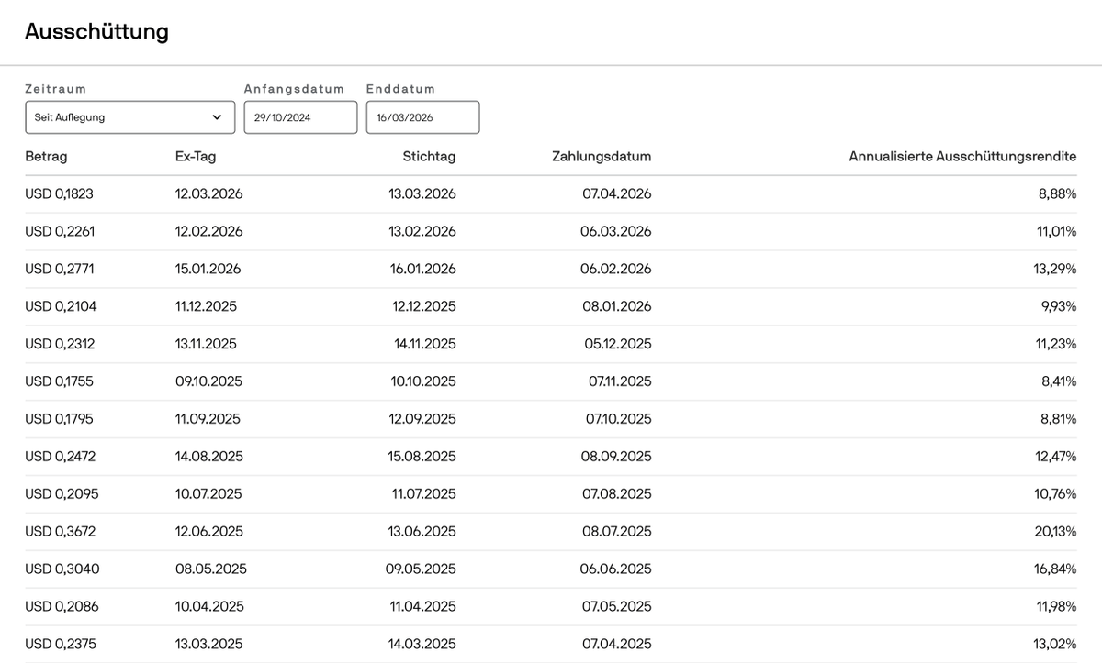This screenshot has width=1102, height=663.
Task: Click the Enddatum field 16/03/2026
Action: coord(422,117)
